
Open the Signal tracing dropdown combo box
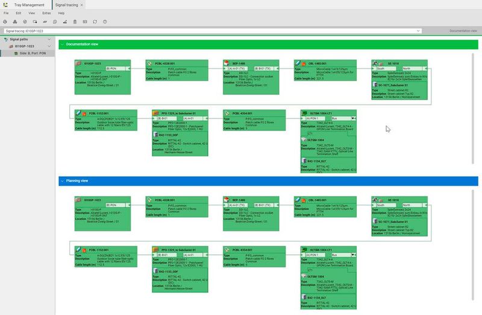(x=418, y=30)
